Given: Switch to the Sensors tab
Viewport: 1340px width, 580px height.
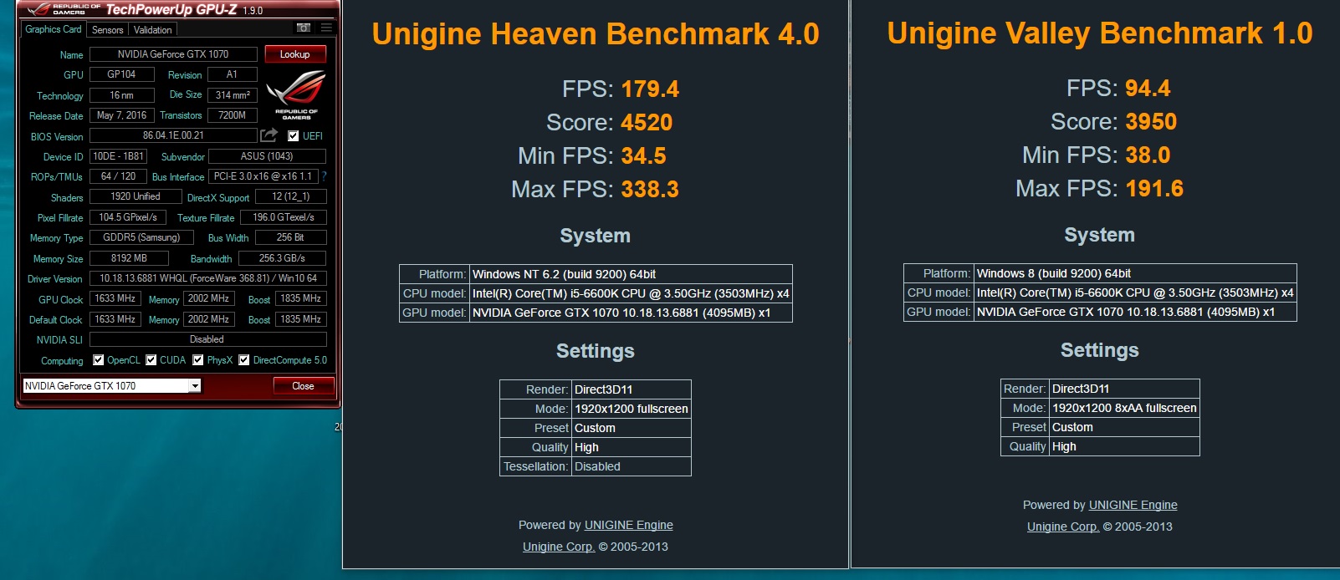Looking at the screenshot, I should pos(108,29).
